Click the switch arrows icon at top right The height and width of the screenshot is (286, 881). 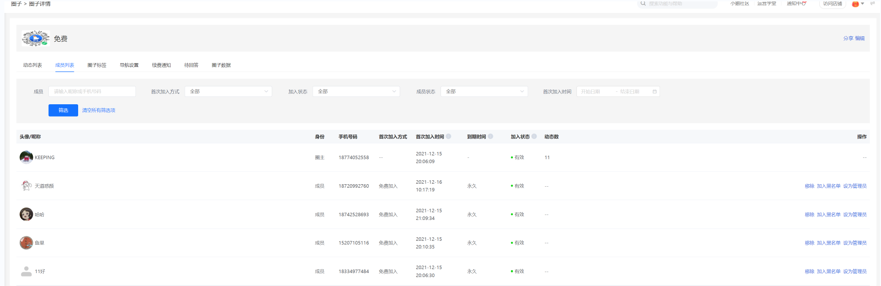tap(872, 3)
